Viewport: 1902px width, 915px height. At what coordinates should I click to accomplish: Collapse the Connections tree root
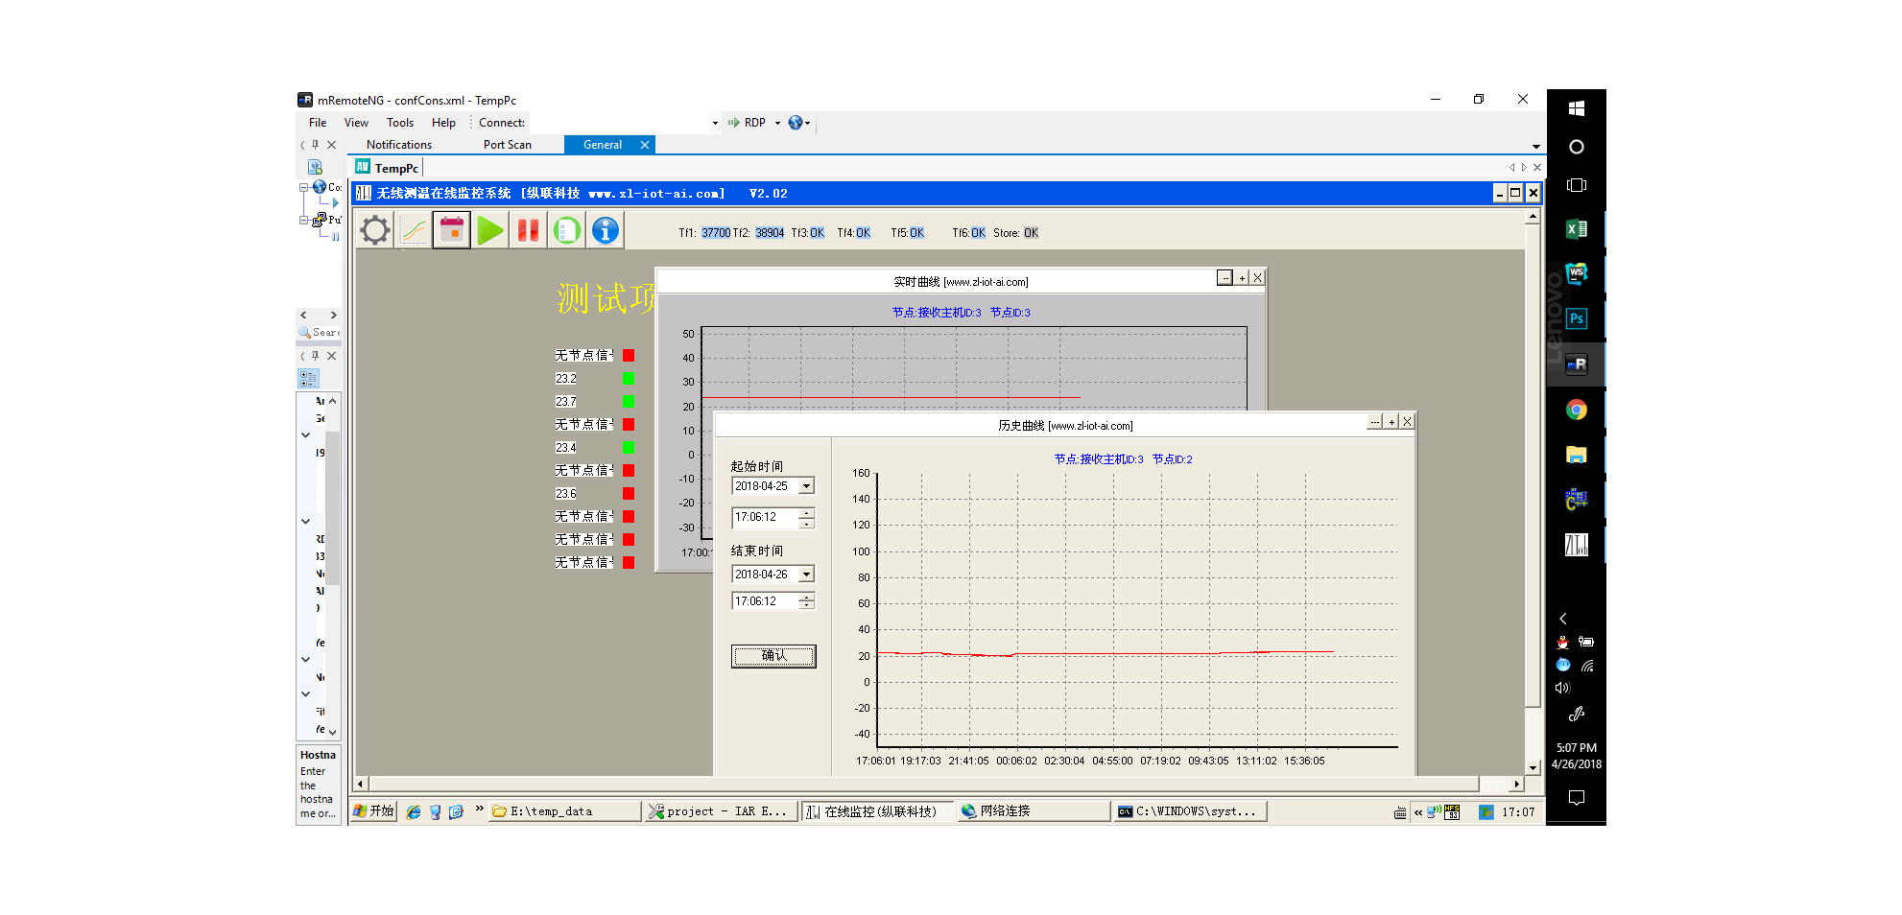pyautogui.click(x=303, y=188)
